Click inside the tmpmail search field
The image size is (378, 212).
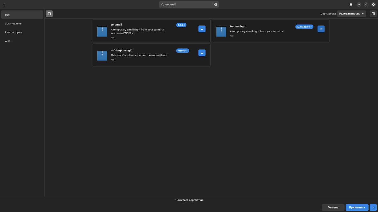186,4
